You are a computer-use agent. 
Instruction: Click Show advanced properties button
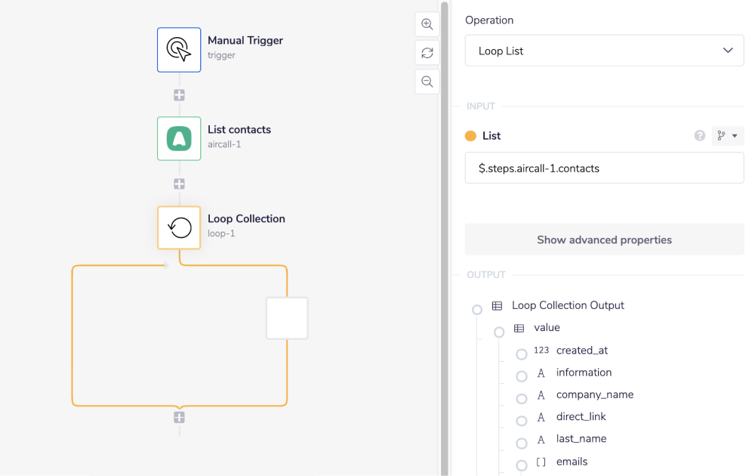point(604,240)
